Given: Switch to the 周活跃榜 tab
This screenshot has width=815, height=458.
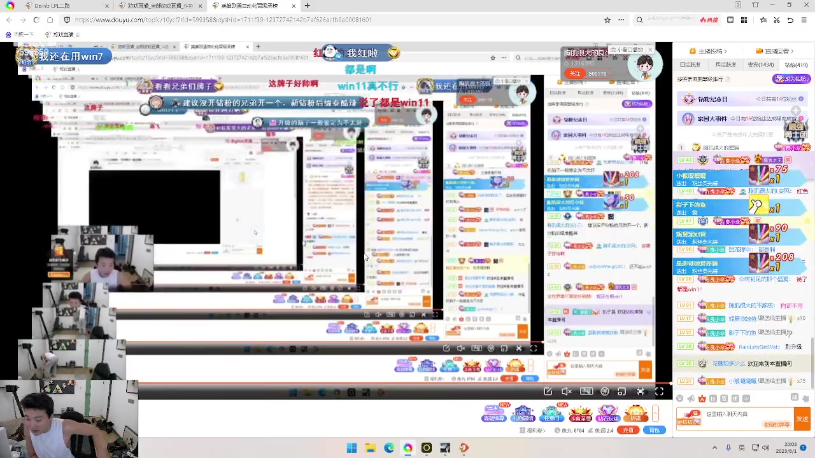Looking at the screenshot, I should [x=725, y=65].
